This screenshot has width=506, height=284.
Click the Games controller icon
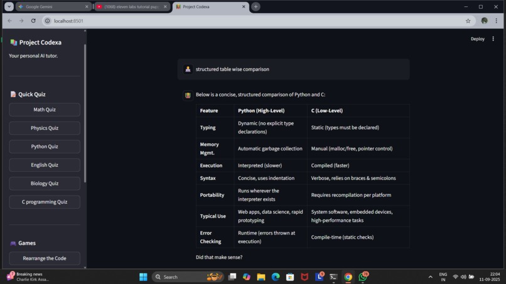pos(13,243)
